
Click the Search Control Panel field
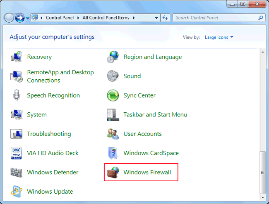219,18
